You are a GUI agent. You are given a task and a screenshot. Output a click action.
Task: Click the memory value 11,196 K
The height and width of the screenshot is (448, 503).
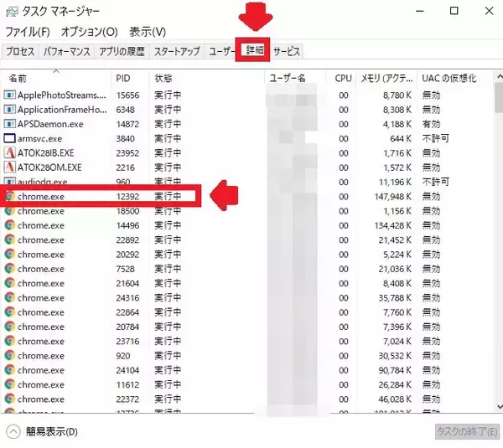pos(395,182)
